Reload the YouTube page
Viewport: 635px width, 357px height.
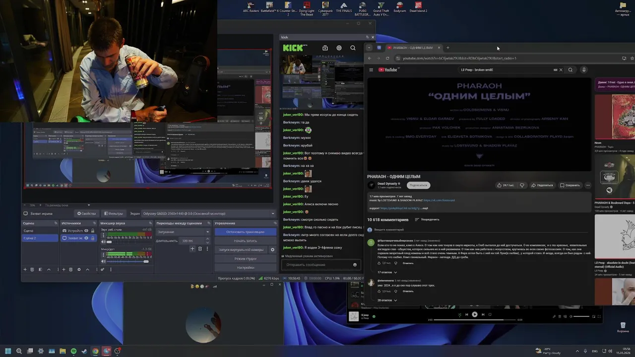[x=387, y=58]
